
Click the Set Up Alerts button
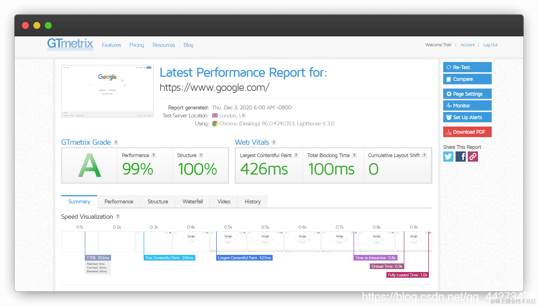467,117
